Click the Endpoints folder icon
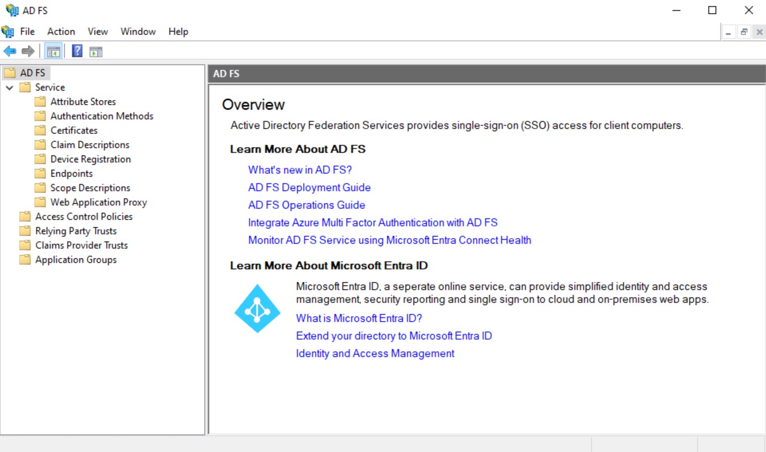The image size is (766, 452). pyautogui.click(x=40, y=173)
